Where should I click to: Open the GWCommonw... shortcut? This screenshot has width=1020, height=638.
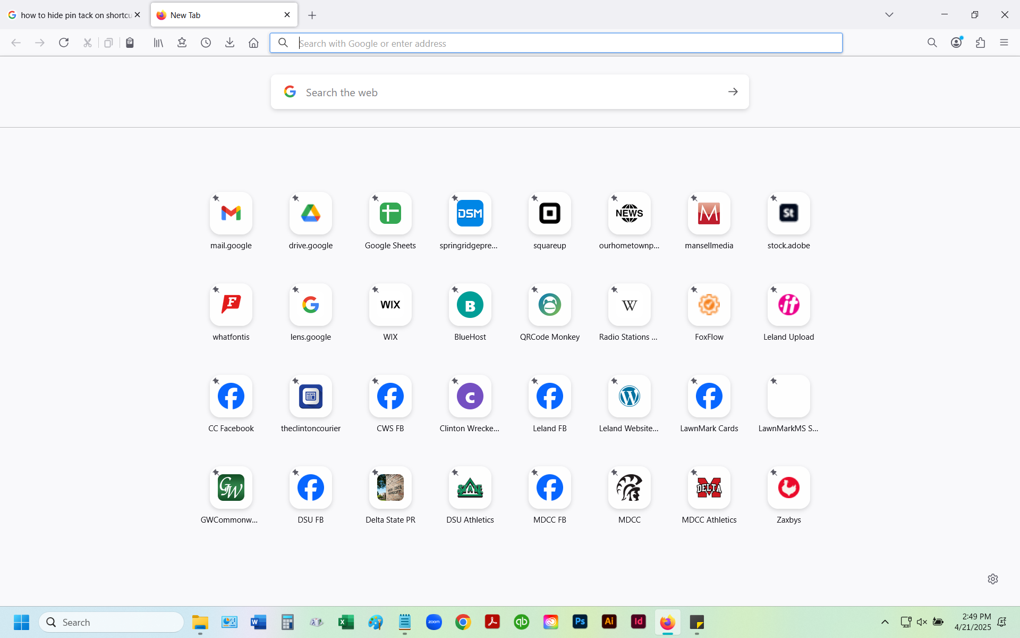[231, 488]
